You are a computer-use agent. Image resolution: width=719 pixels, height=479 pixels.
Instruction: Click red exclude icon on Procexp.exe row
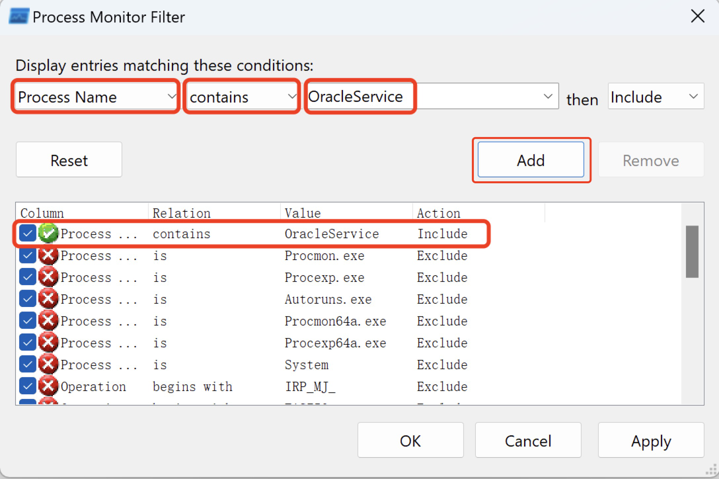click(x=48, y=277)
